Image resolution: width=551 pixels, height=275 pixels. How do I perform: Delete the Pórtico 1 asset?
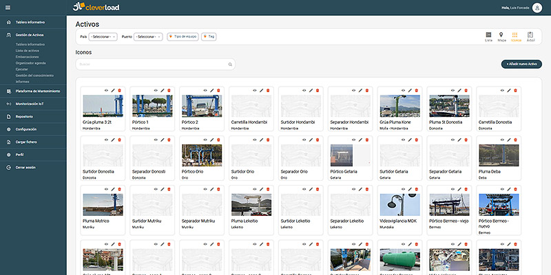pyautogui.click(x=169, y=91)
